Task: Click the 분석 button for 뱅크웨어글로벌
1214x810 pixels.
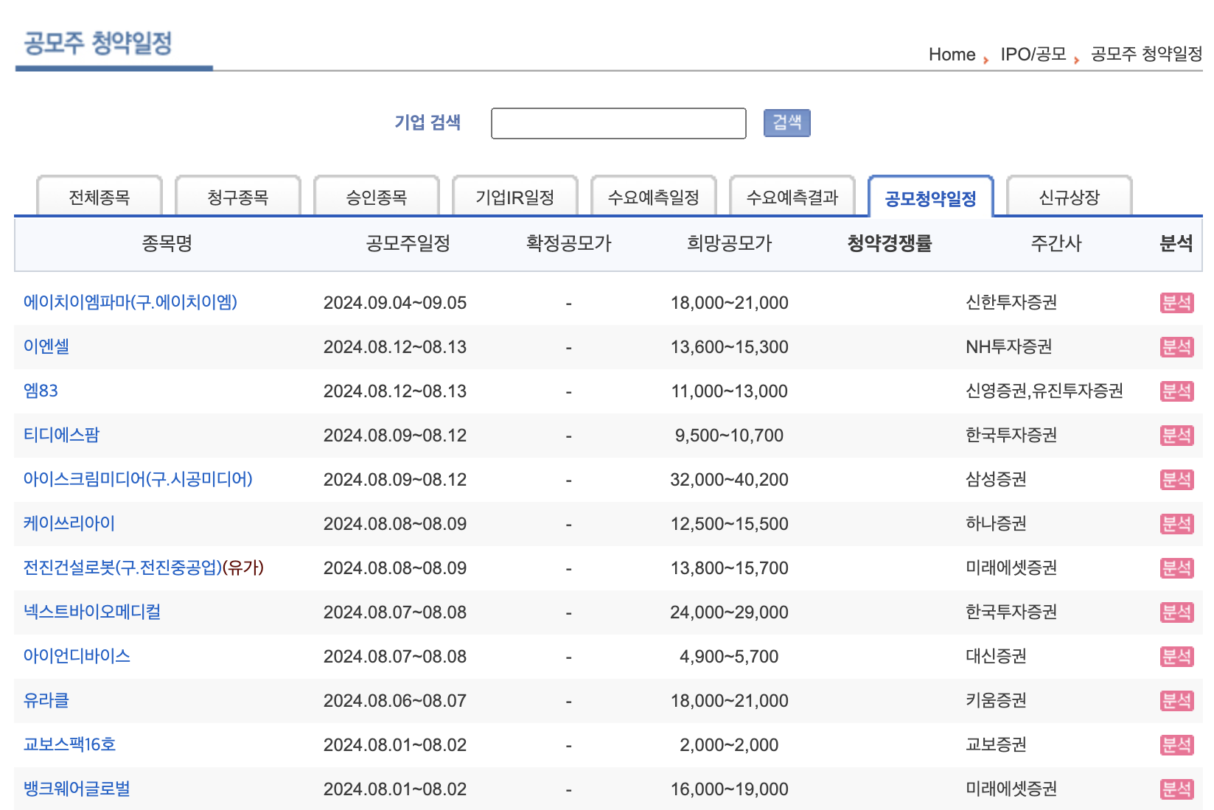Action: coord(1177,789)
